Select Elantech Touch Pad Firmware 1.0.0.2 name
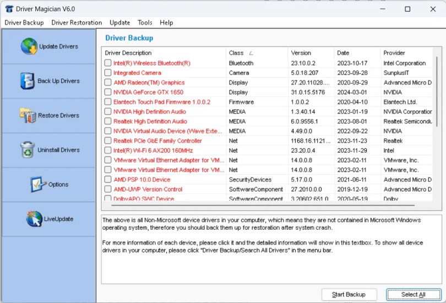446x303 pixels. point(161,102)
